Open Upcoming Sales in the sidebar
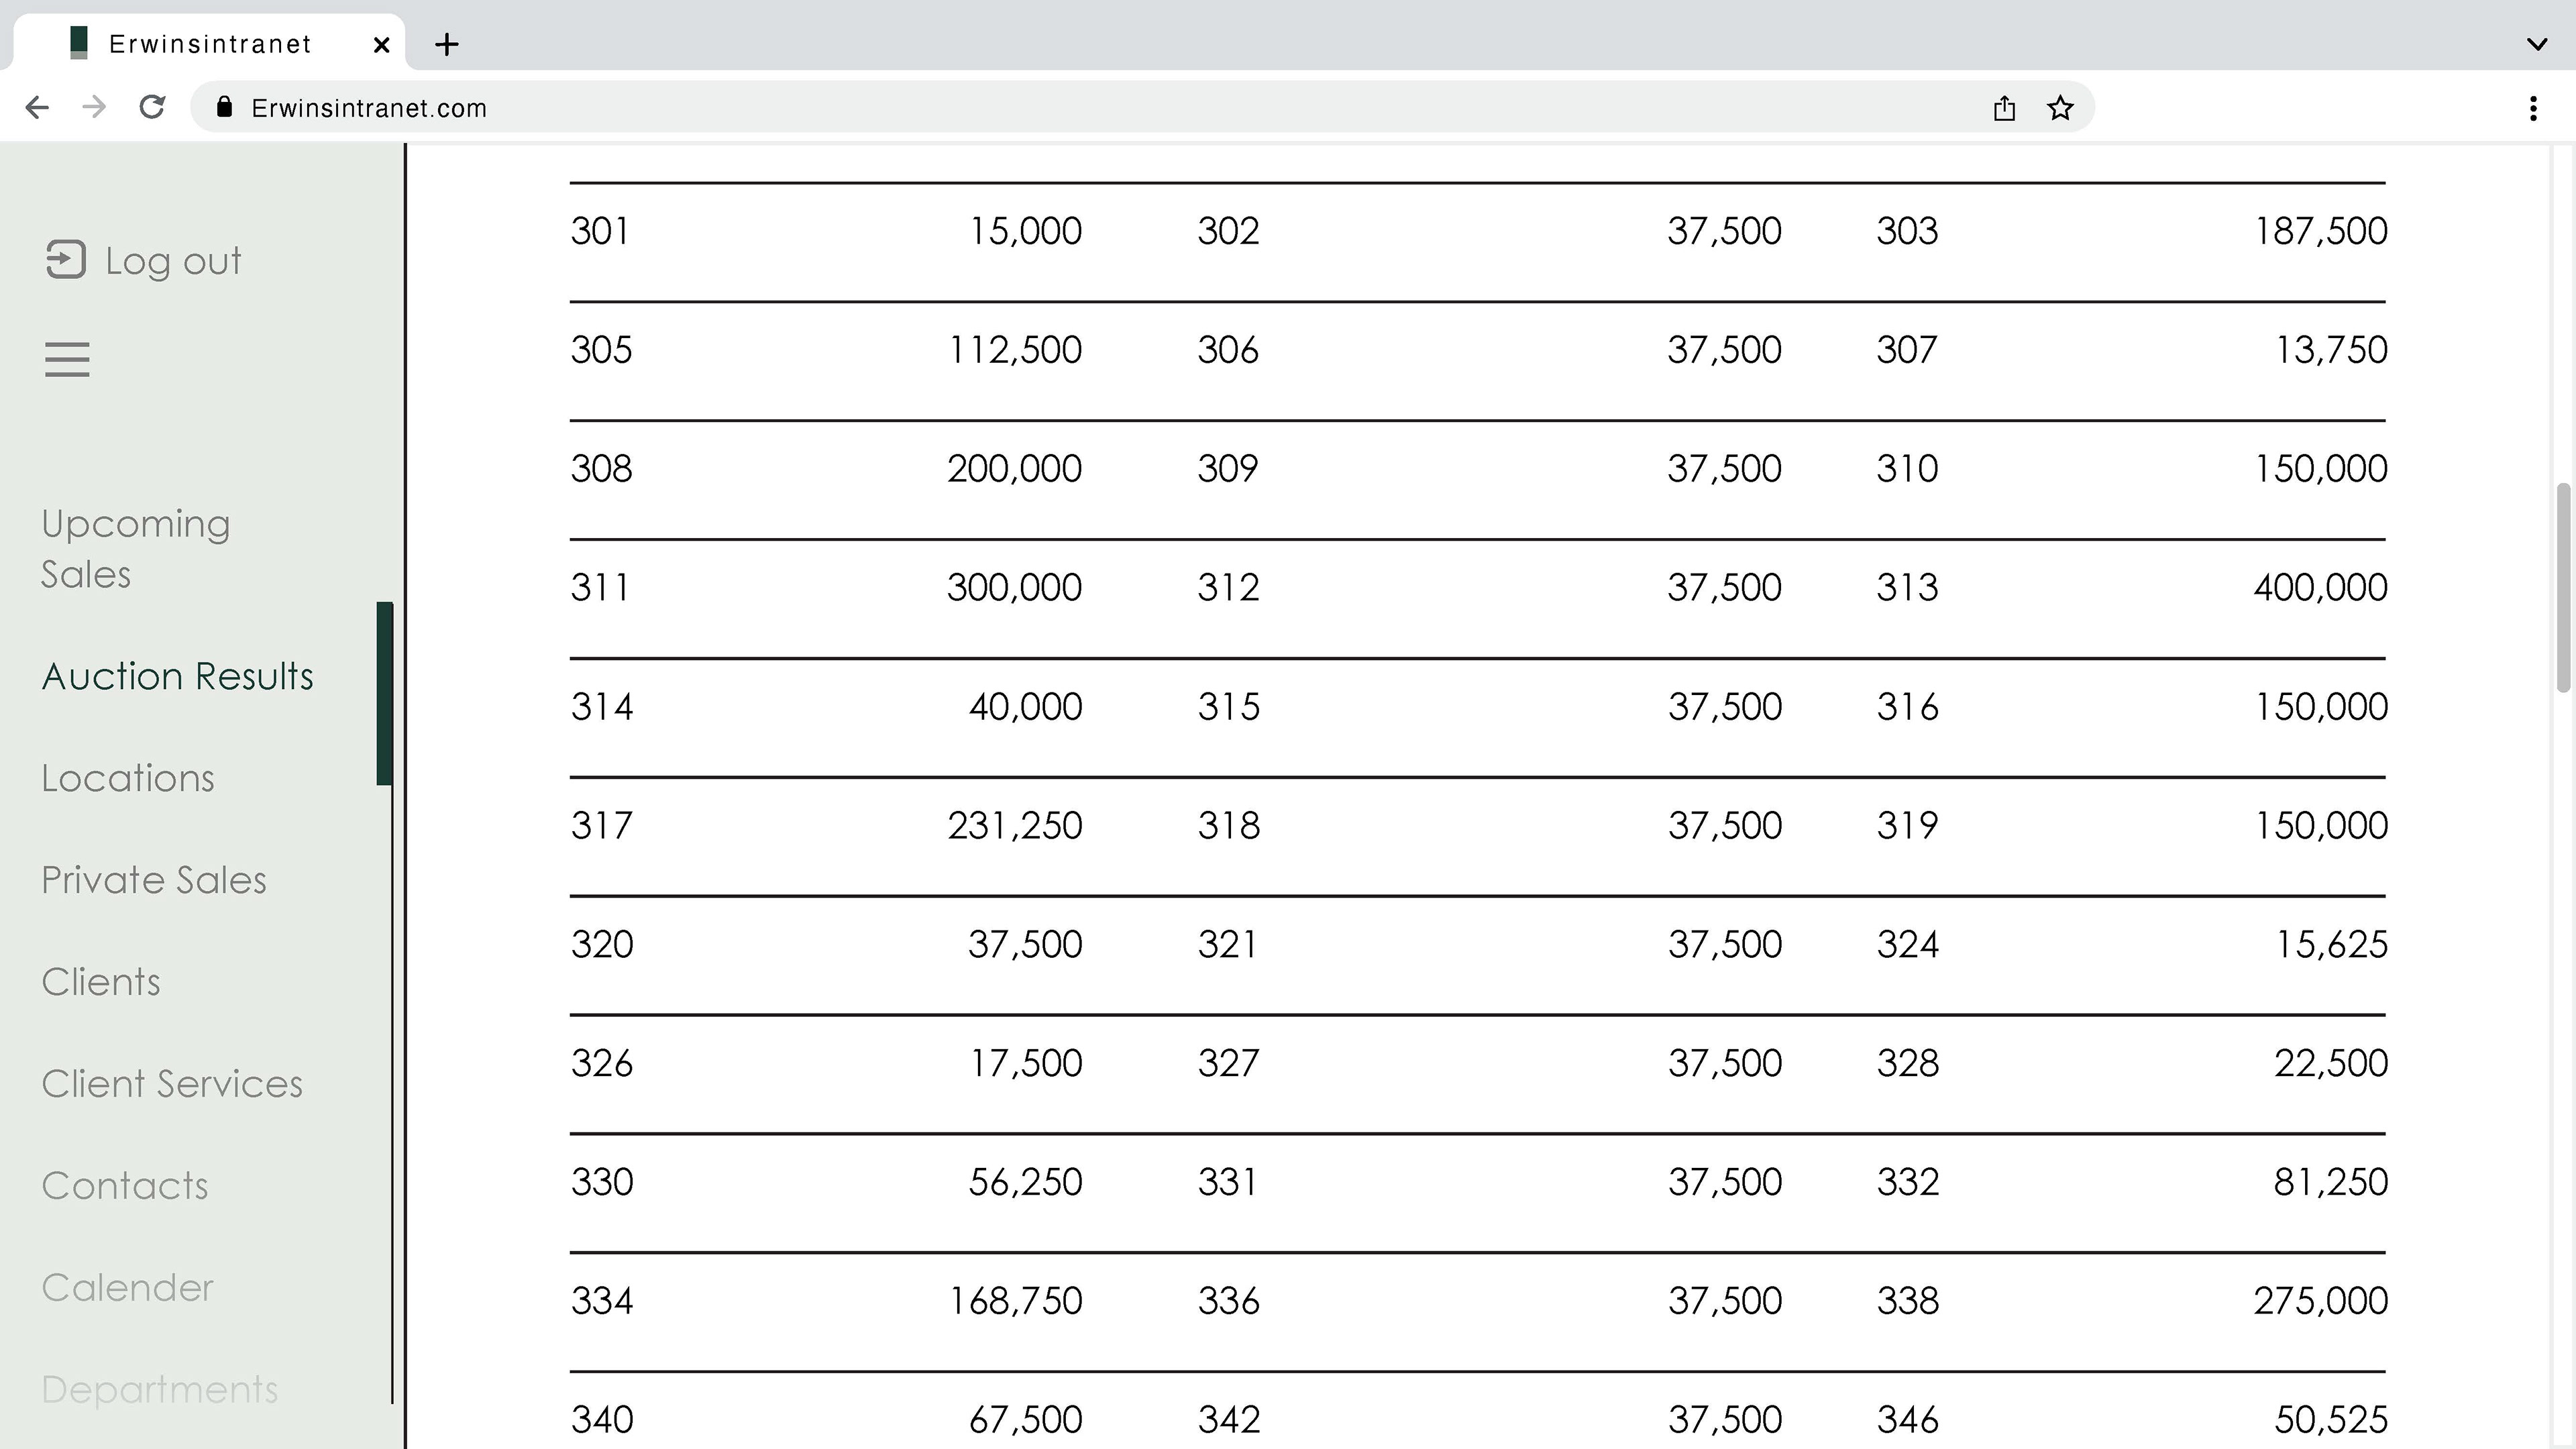2576x1449 pixels. (x=136, y=549)
